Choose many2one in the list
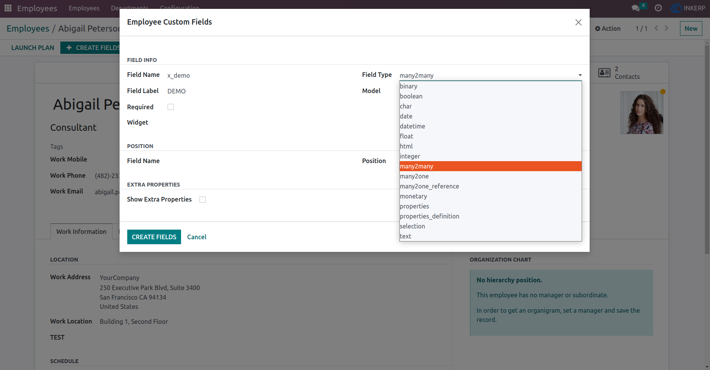 (x=491, y=176)
